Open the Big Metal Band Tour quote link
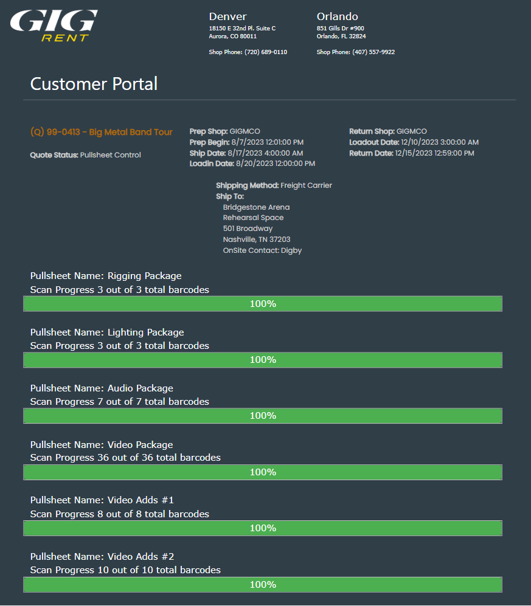The height and width of the screenshot is (606, 531). (102, 132)
